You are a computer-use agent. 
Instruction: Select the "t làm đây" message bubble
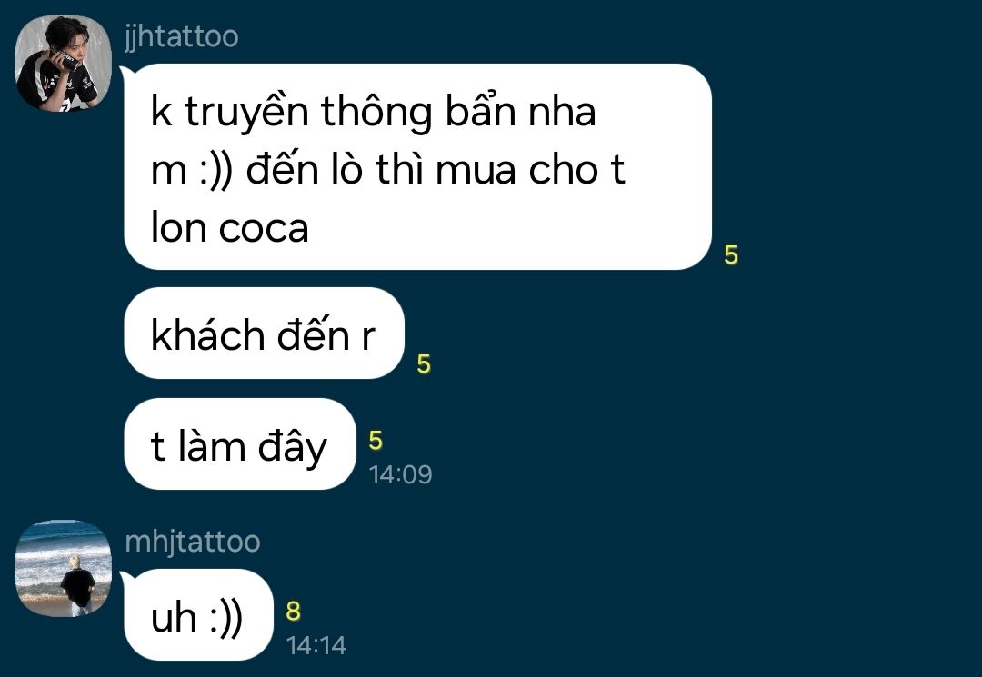click(x=240, y=444)
